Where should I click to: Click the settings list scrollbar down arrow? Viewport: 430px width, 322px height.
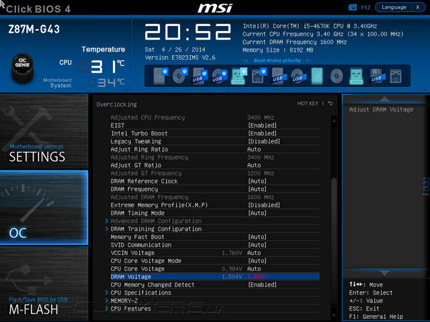click(334, 315)
